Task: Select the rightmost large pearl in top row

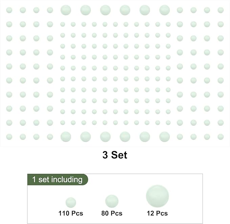Action: (165, 10)
